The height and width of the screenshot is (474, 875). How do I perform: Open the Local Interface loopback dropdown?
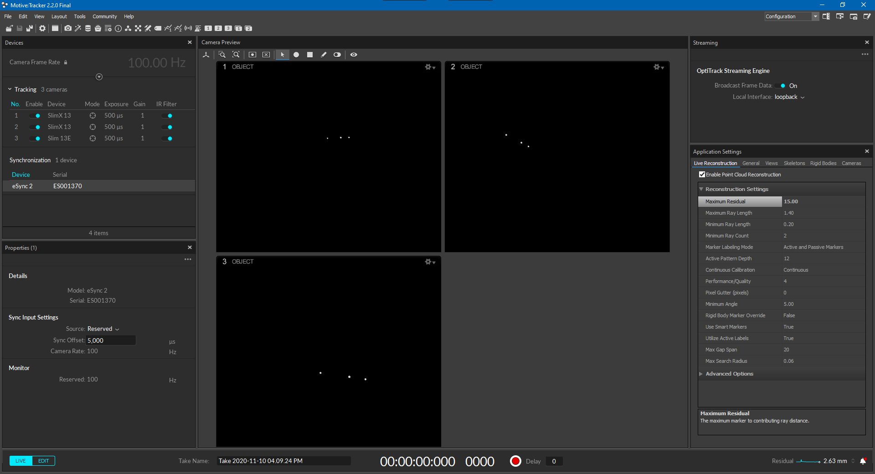(x=789, y=97)
